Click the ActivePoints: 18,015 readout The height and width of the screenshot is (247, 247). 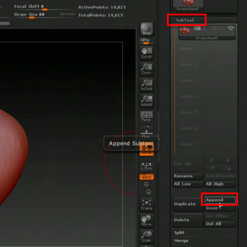(x=102, y=7)
